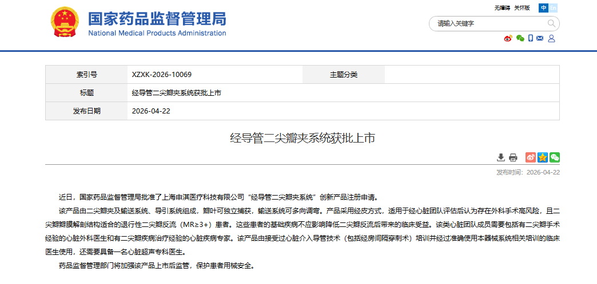Open the envelope mail icon
The height and width of the screenshot is (284, 597).
(x=539, y=38)
